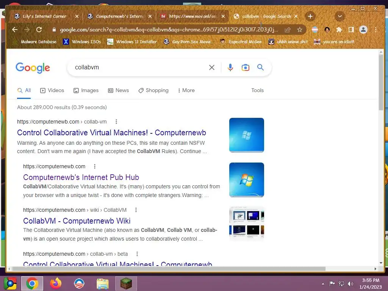The width and height of the screenshot is (388, 291).
Task: Click the trans flag extension icon
Action: coord(315,30)
